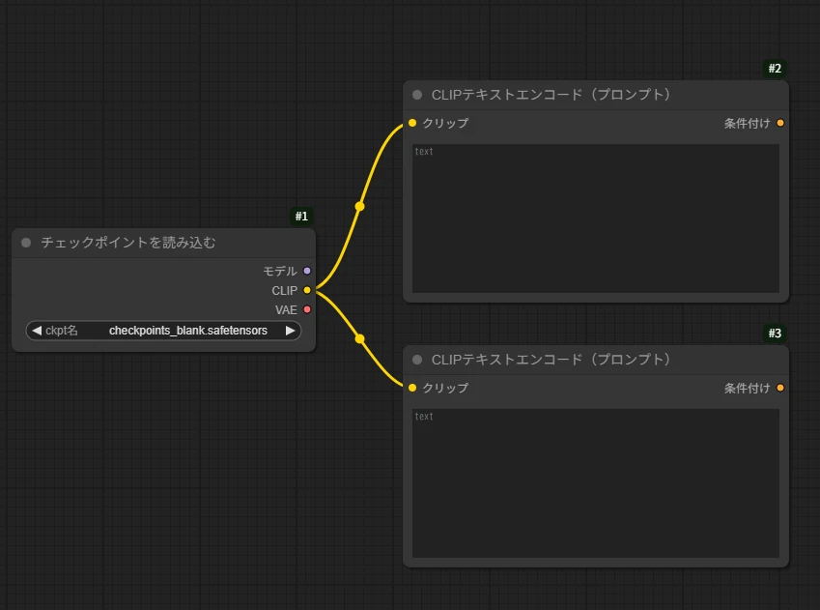Viewport: 820px width, 610px height.
Task: Select previous checkpoint with ckpt名 left arrow
Action: pos(37,331)
